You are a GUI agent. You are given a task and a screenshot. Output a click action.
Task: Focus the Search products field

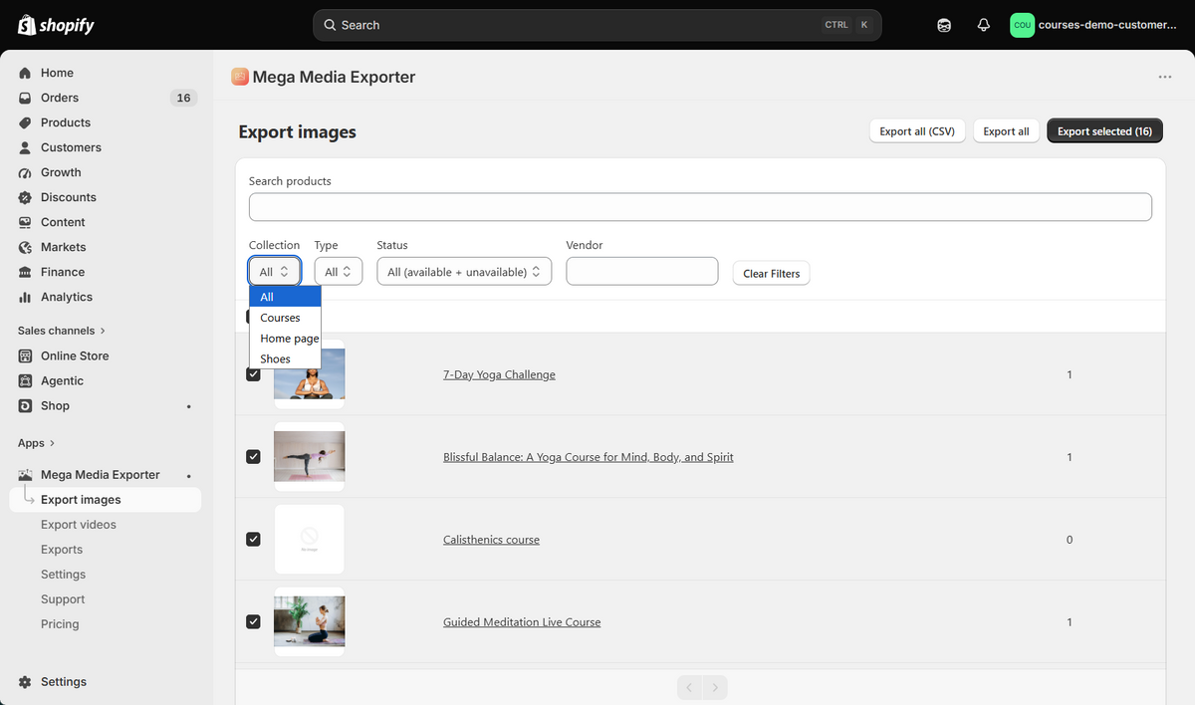[x=700, y=207]
